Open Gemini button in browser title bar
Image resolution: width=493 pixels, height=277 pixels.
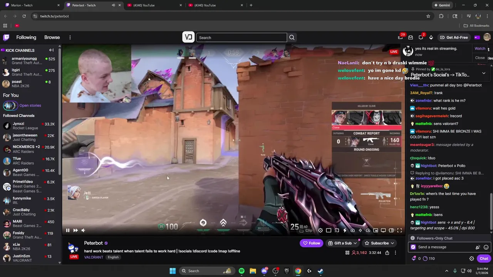[442, 5]
